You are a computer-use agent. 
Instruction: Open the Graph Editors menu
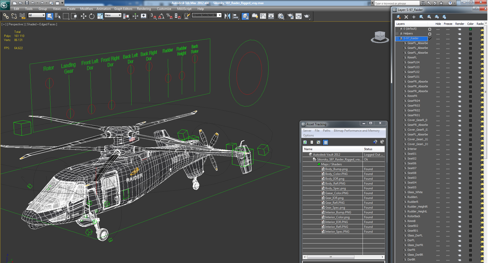tap(123, 9)
